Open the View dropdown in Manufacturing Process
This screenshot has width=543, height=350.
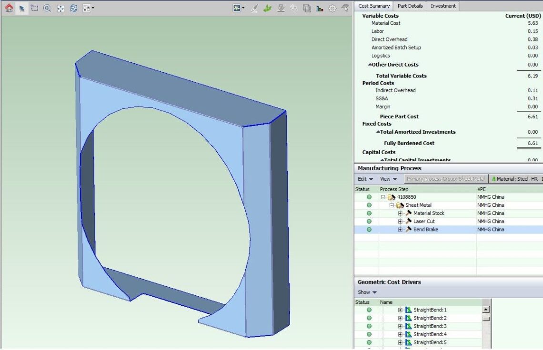point(388,179)
